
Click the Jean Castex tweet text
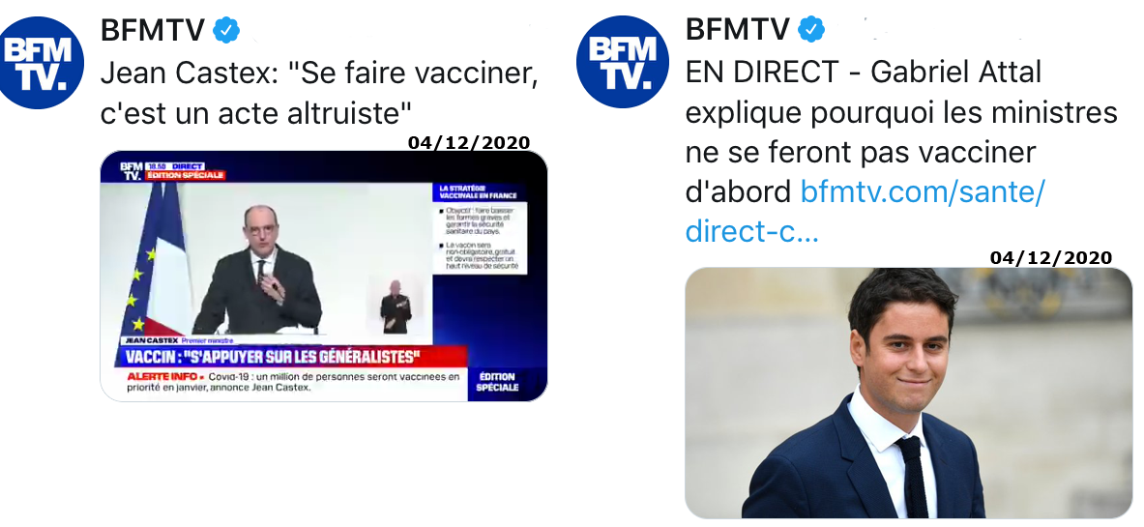tap(319, 93)
